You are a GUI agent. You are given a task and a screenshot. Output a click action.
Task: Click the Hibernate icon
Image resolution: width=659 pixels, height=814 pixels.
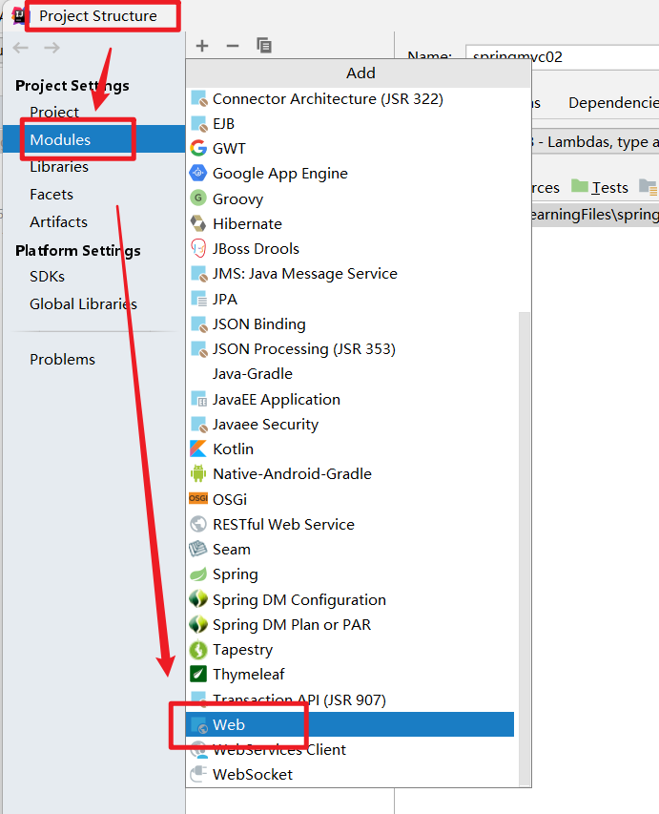point(198,223)
